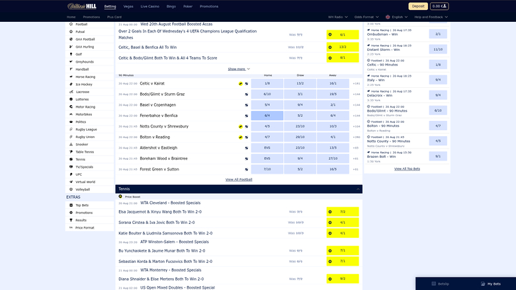This screenshot has width=516, height=290.
Task: Open the WH Radio dropdown
Action: (337, 17)
